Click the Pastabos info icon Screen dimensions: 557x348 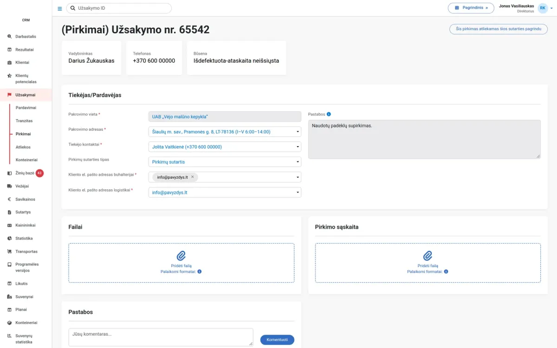[329, 114]
